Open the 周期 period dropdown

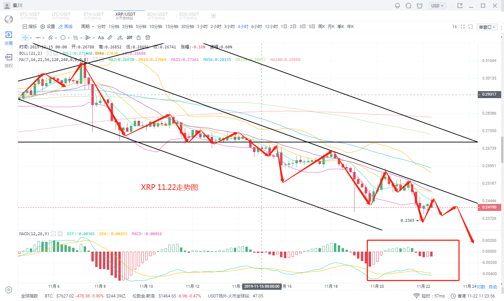click(x=88, y=27)
